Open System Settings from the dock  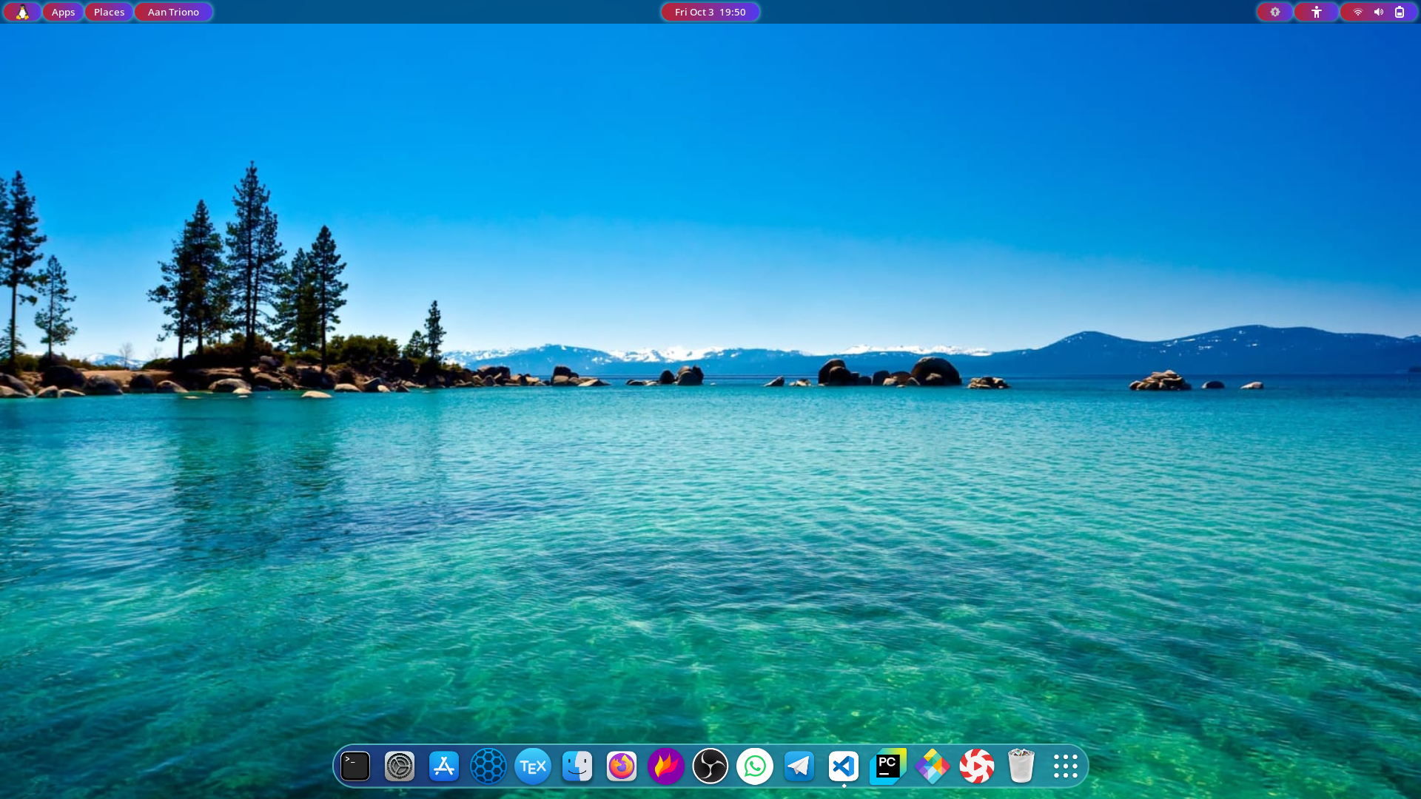click(399, 766)
